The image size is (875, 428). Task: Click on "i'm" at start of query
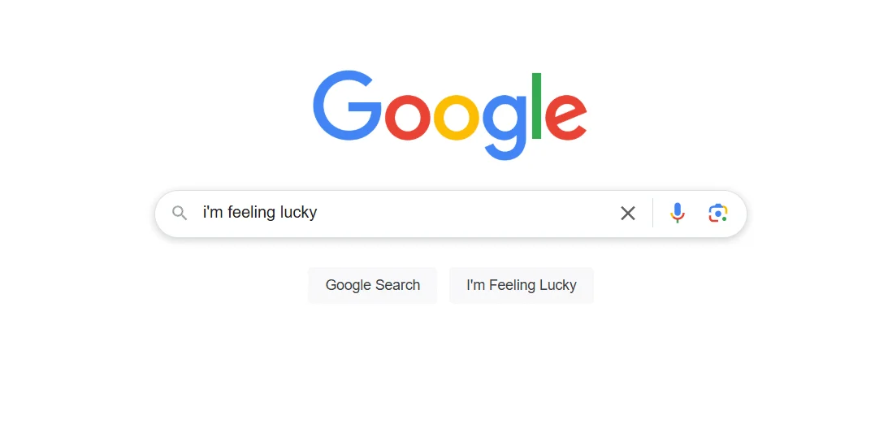tap(213, 213)
